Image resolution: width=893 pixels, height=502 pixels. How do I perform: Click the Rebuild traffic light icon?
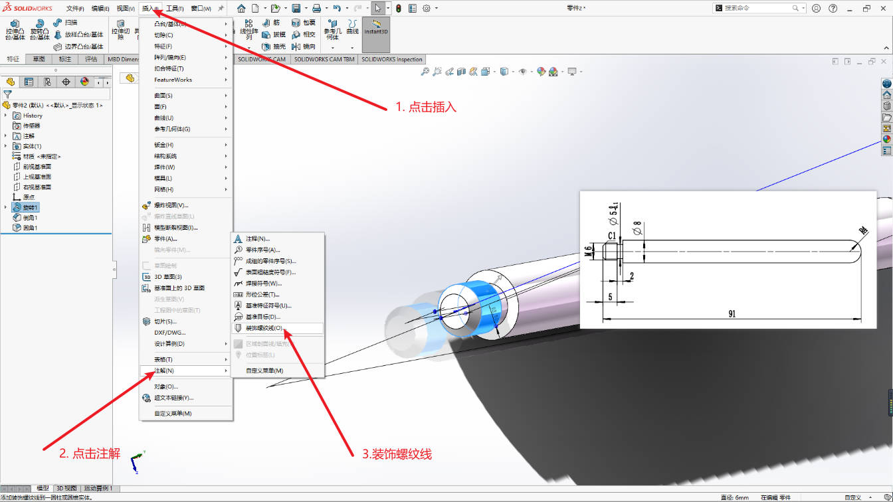coord(398,9)
